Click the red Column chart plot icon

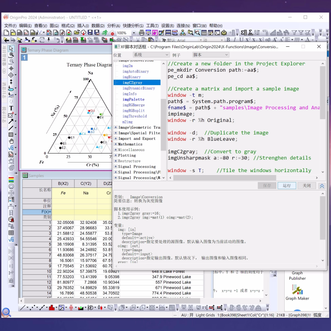click(51, 307)
